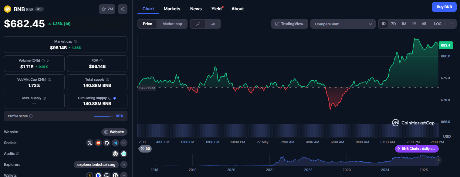Click the info icon next to Audits
Viewport: 460px width, 177px height.
coord(18,154)
